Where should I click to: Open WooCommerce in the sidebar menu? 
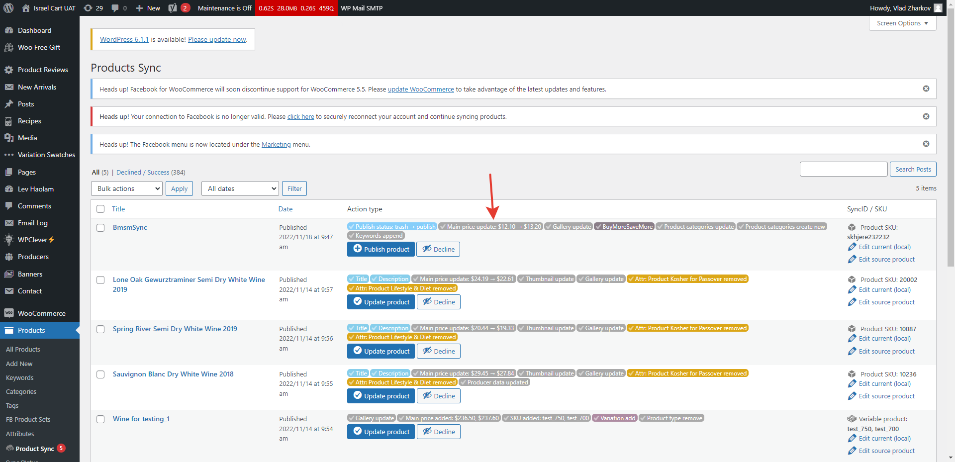point(41,313)
